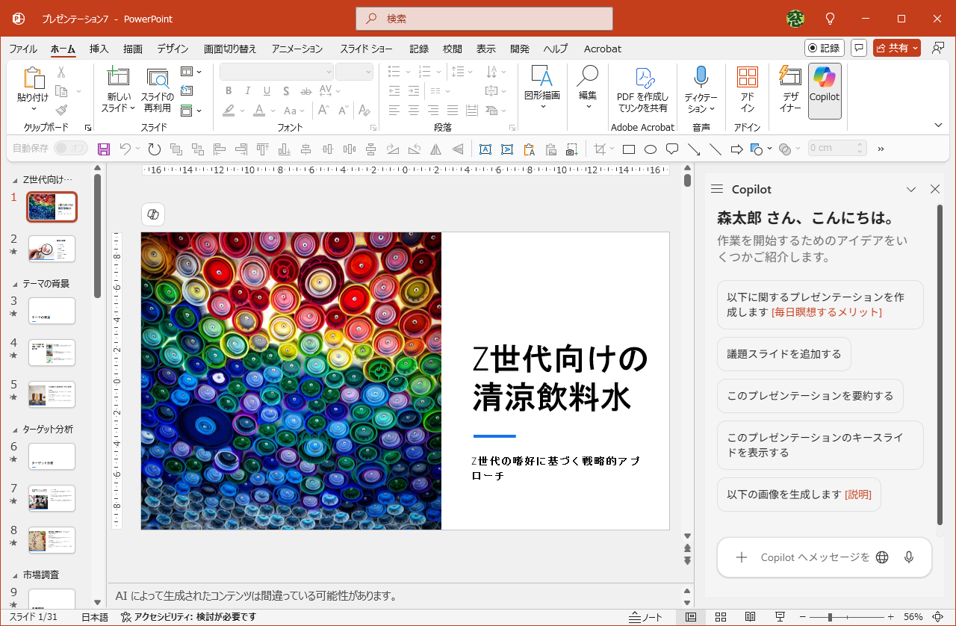Collapse the Z世代向け section in slide panel
The image size is (956, 626).
pos(15,180)
